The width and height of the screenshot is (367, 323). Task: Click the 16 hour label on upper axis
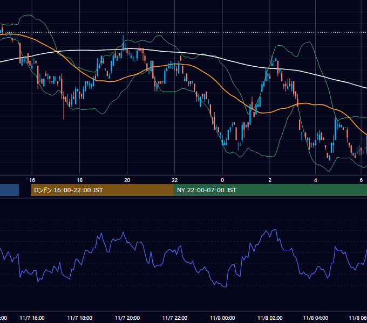[32, 180]
